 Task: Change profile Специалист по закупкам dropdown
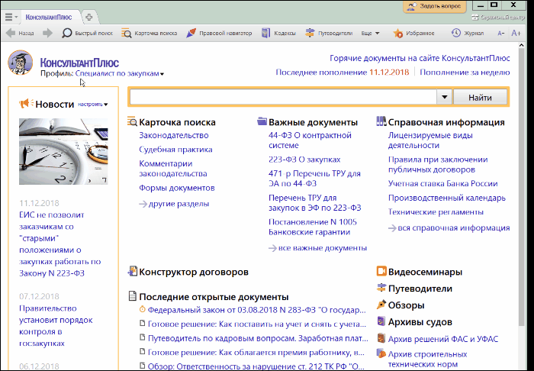pos(120,73)
